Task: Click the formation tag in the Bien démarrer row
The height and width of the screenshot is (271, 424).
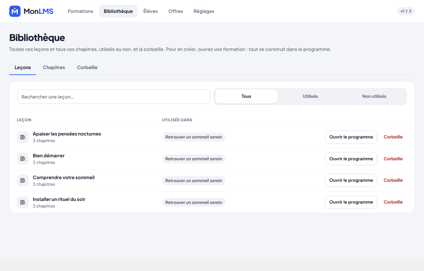Action: pos(194,159)
